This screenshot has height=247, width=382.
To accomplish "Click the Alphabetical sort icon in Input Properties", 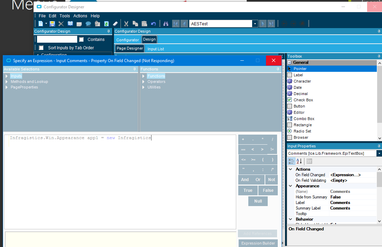I will point(299,161).
